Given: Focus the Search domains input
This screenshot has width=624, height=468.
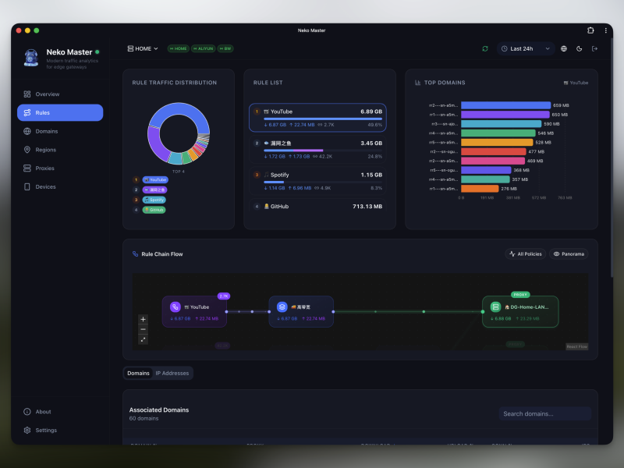Looking at the screenshot, I should point(544,414).
